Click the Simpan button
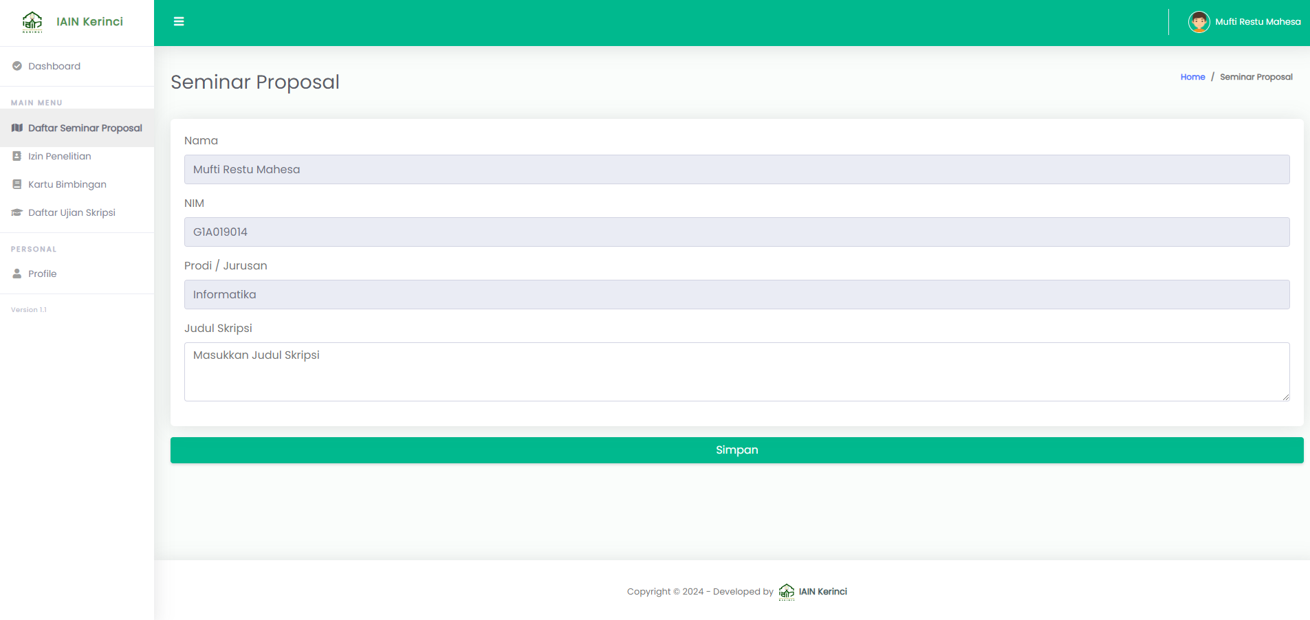This screenshot has width=1310, height=620. coord(737,450)
